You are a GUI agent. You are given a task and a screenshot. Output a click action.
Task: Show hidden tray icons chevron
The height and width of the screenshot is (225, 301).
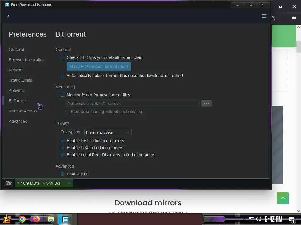[244, 219]
